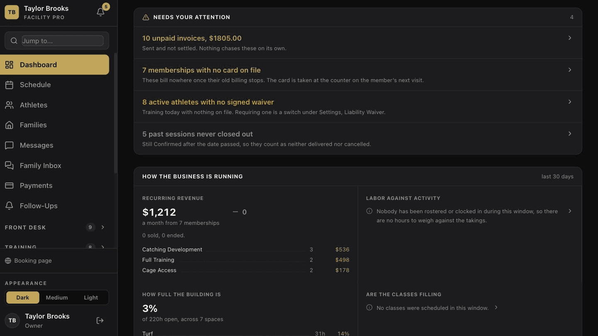The image size is (598, 336).
Task: Open 7 memberships with no card on file
Action: click(358, 75)
